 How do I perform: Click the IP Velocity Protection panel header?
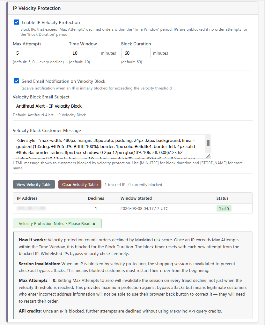coord(37,8)
